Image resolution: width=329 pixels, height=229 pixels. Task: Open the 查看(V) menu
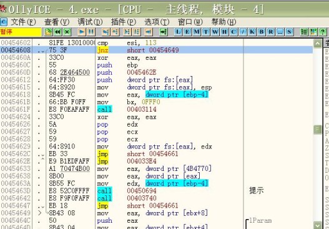pos(57,22)
